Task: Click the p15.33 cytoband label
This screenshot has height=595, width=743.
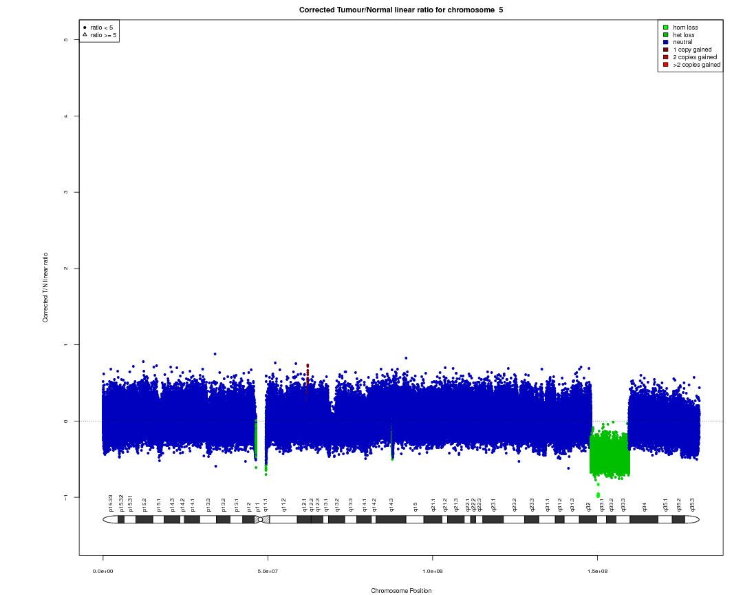Action: (x=111, y=503)
